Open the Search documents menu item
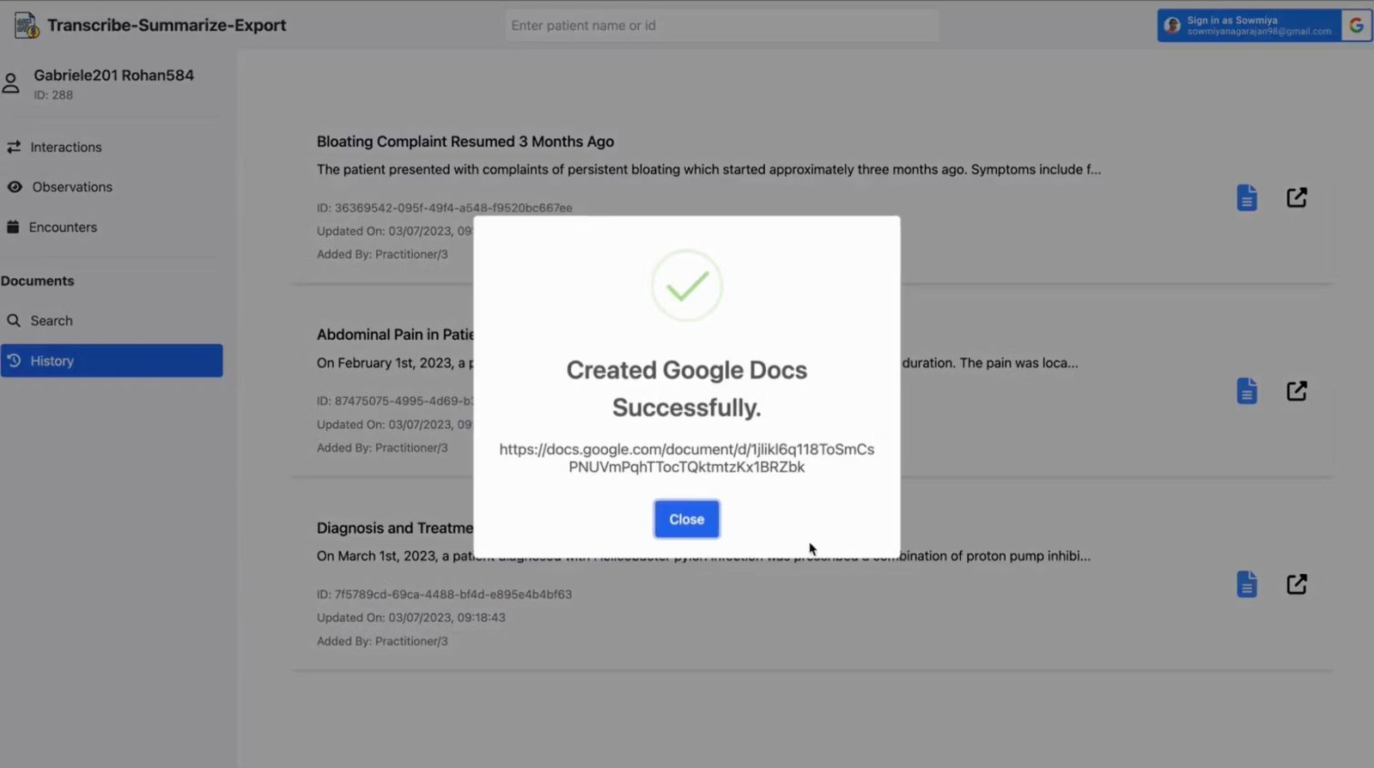Screen dimensions: 1374x768 click(x=52, y=321)
